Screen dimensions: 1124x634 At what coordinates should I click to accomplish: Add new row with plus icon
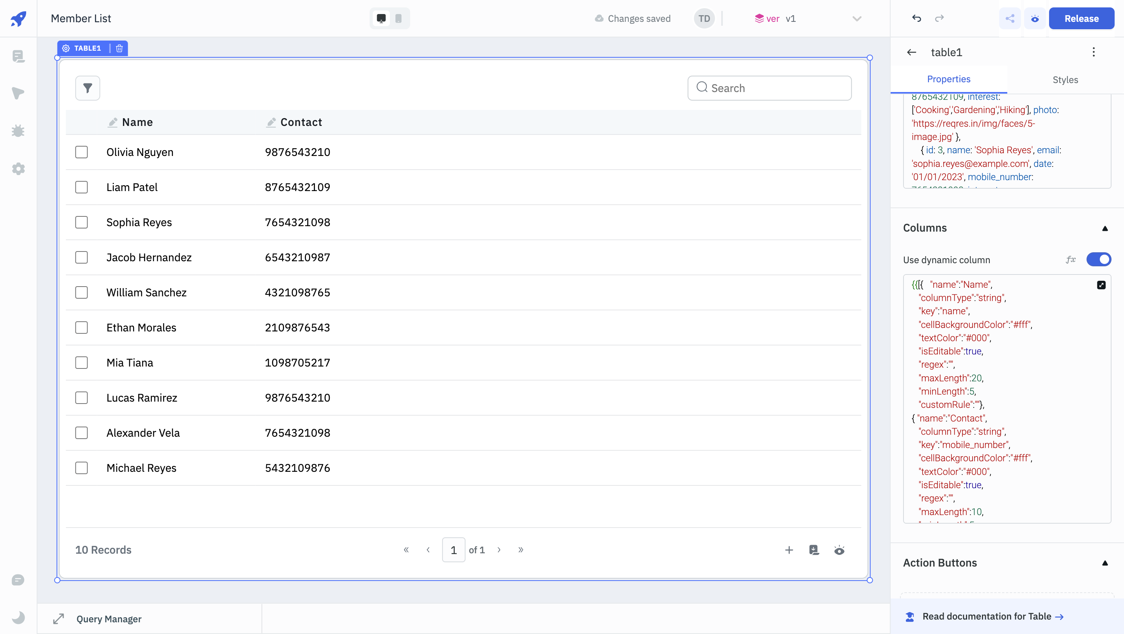pyautogui.click(x=789, y=550)
